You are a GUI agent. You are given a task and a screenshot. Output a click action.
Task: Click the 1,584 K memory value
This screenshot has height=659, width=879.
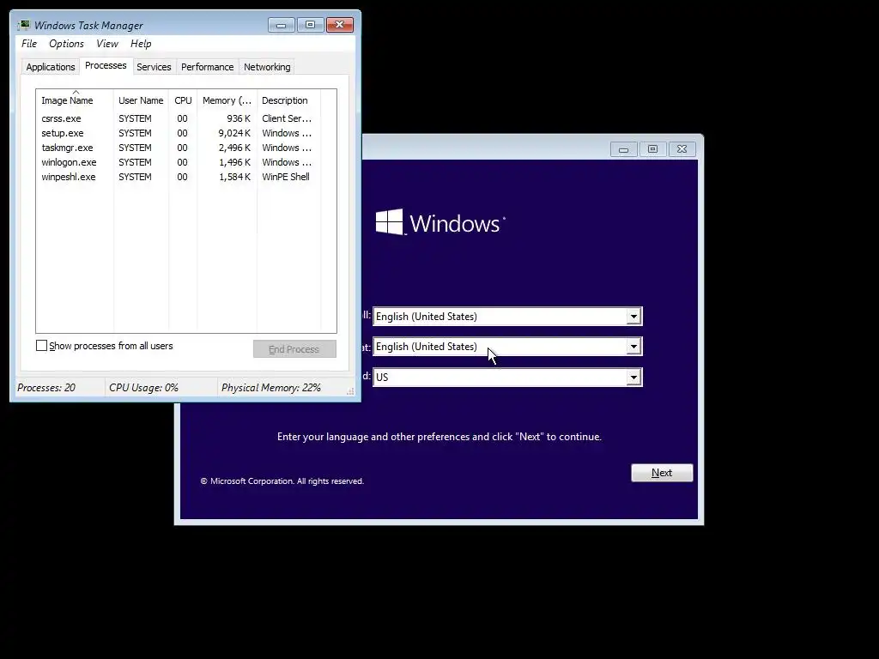(235, 177)
